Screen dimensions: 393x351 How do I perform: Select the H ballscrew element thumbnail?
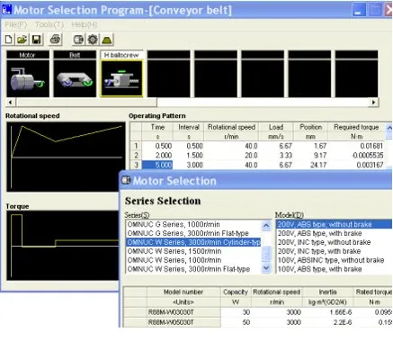(x=121, y=74)
